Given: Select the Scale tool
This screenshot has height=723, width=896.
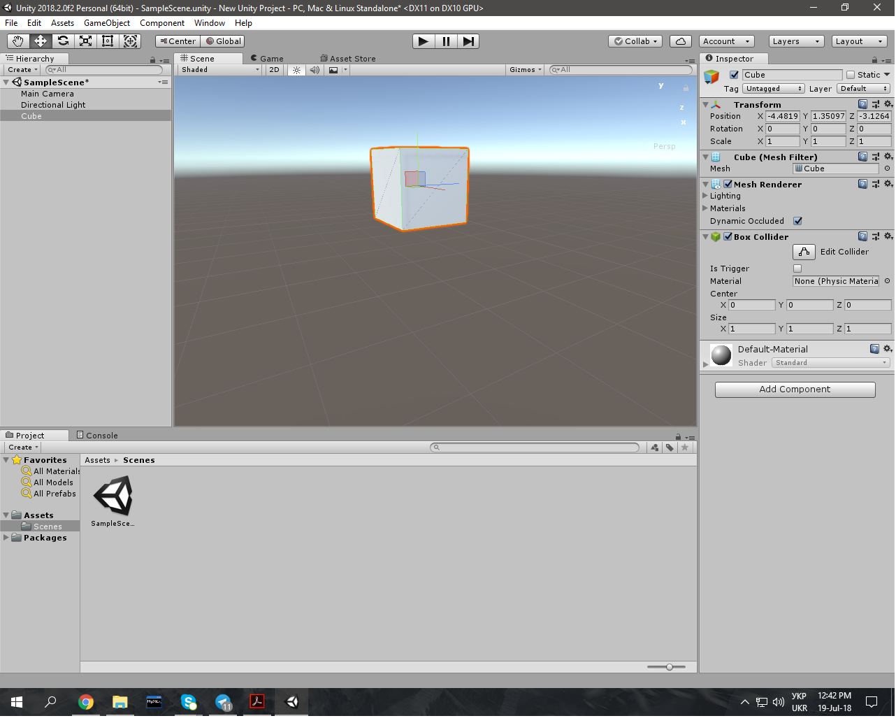Looking at the screenshot, I should coord(85,41).
